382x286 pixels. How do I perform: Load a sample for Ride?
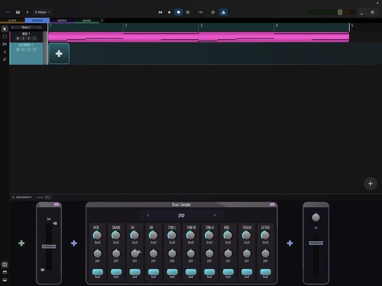(228, 272)
